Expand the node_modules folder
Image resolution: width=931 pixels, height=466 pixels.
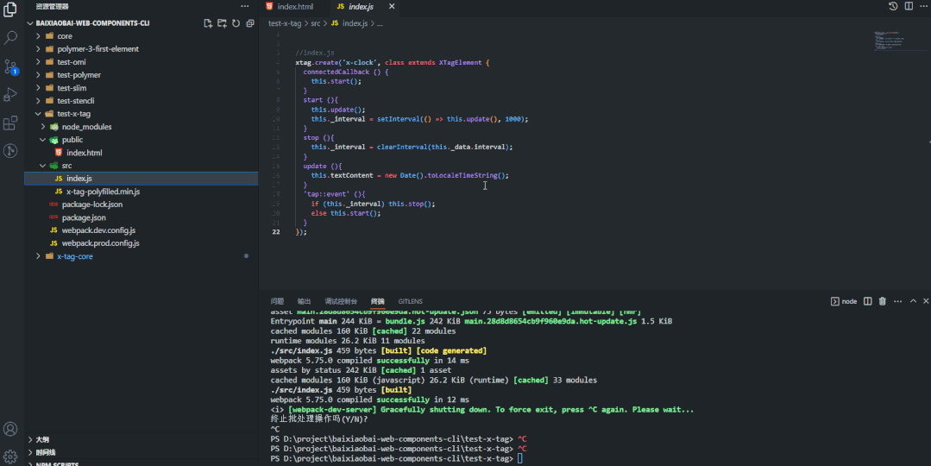pos(86,127)
